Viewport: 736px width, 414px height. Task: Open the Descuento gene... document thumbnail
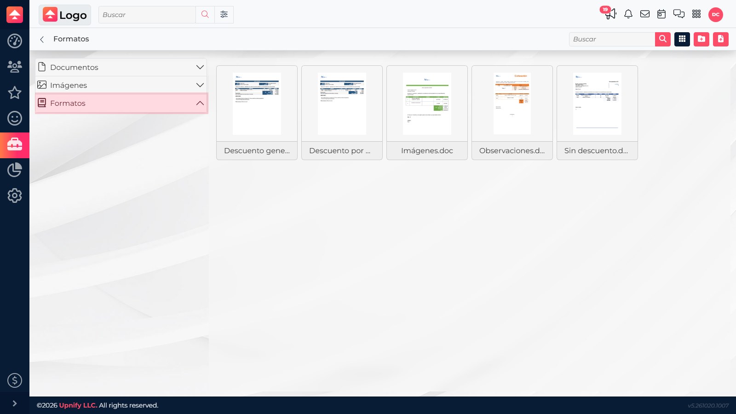pos(257,104)
